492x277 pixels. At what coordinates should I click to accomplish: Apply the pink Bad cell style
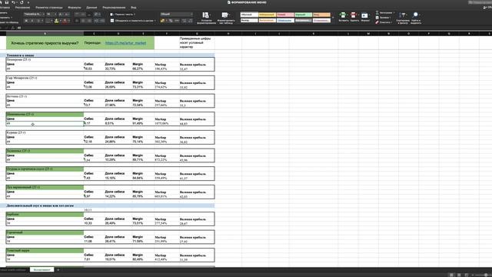tap(285, 15)
